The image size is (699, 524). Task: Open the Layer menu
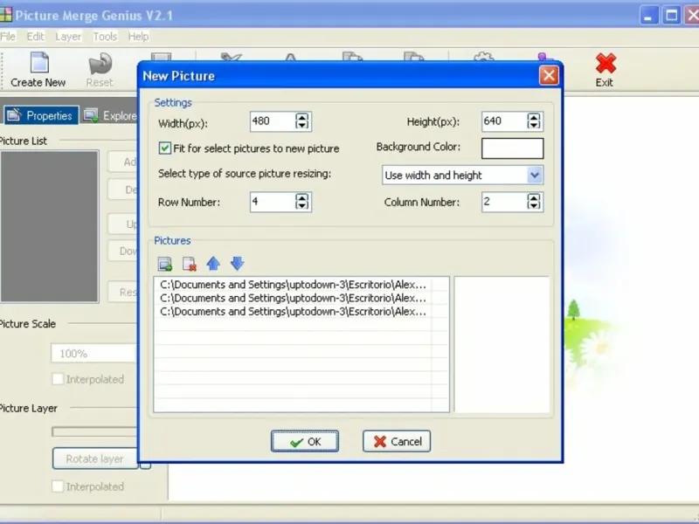[68, 37]
